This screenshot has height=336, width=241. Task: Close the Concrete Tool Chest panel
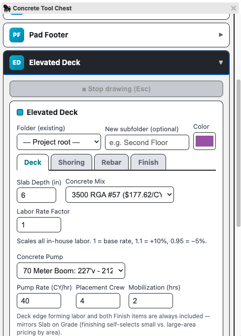234,8
